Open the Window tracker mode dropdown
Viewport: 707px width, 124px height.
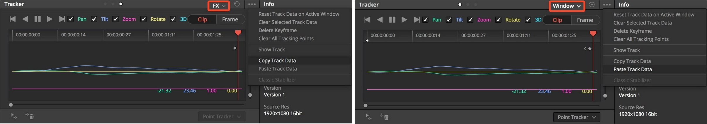[567, 6]
